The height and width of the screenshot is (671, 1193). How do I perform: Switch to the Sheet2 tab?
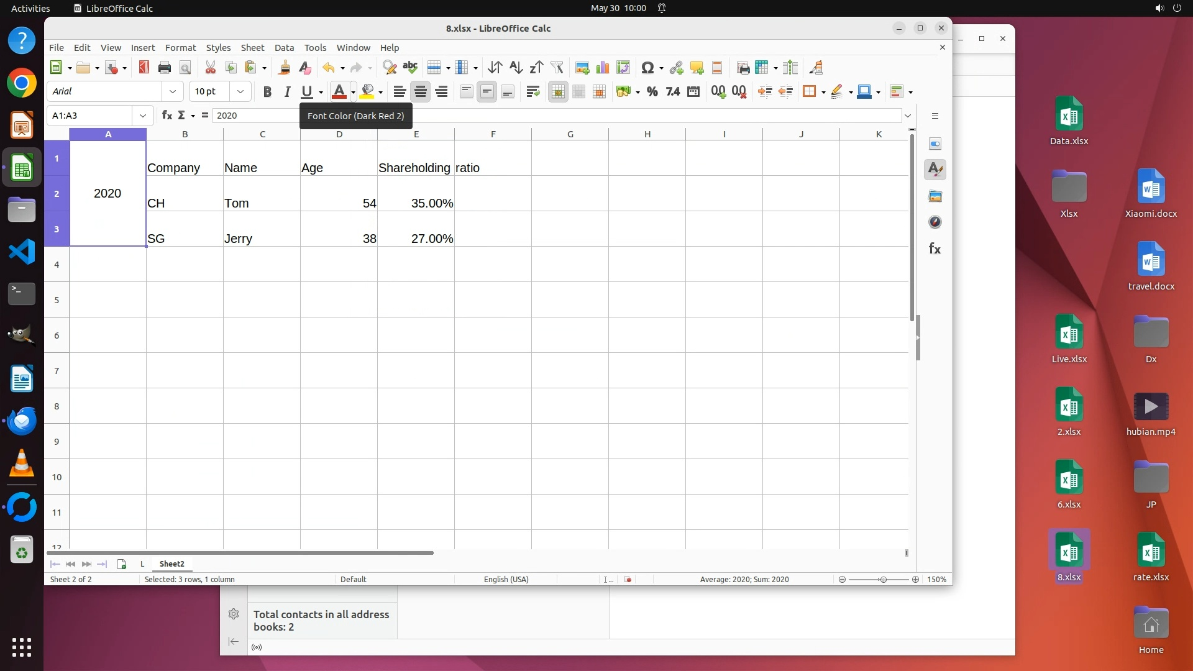coord(171,564)
